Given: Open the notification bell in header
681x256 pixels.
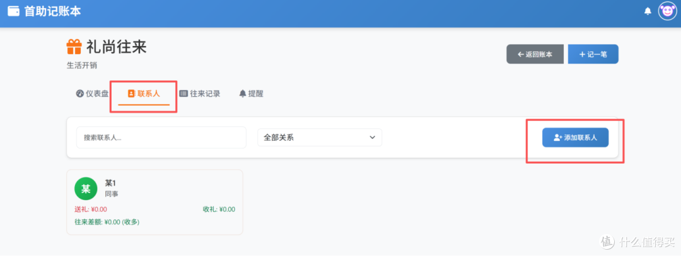Looking at the screenshot, I should tap(648, 11).
